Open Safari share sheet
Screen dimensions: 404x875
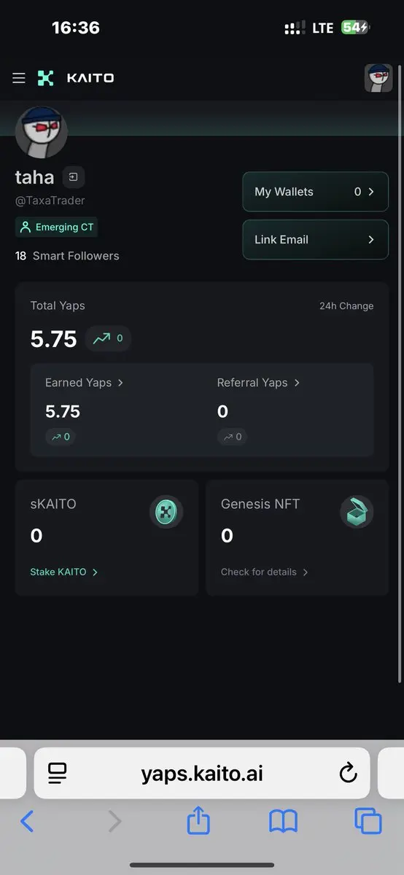click(198, 822)
